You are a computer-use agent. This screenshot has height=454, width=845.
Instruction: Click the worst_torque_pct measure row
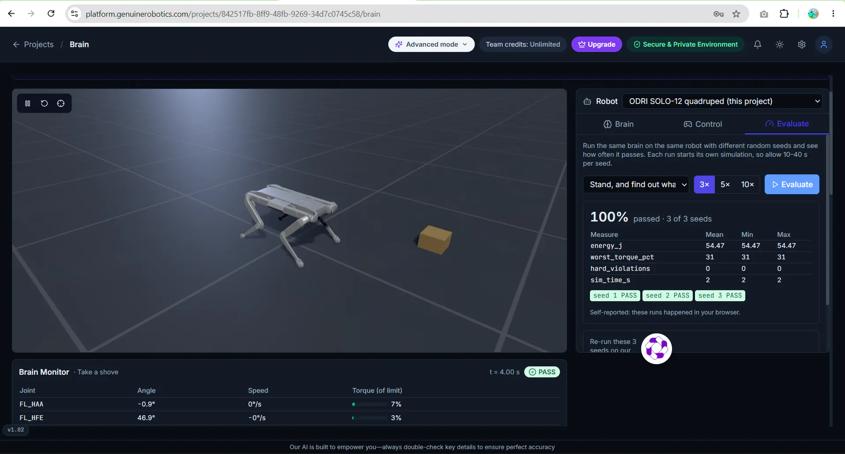(701, 257)
